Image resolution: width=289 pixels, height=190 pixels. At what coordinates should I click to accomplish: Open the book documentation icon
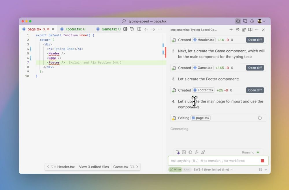pyautogui.click(x=250, y=30)
